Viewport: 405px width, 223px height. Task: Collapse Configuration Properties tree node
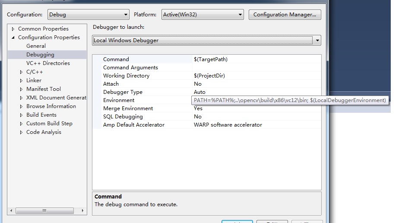[x=13, y=37]
